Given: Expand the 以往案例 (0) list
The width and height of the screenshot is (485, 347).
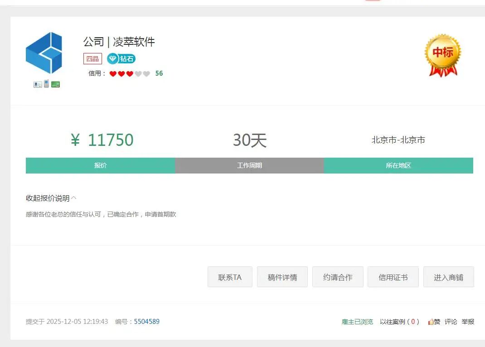Looking at the screenshot, I should pyautogui.click(x=401, y=322).
